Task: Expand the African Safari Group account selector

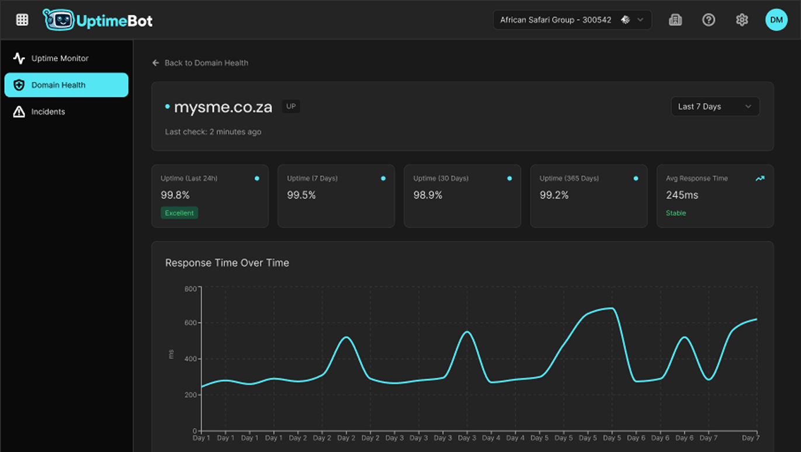Action: 572,20
